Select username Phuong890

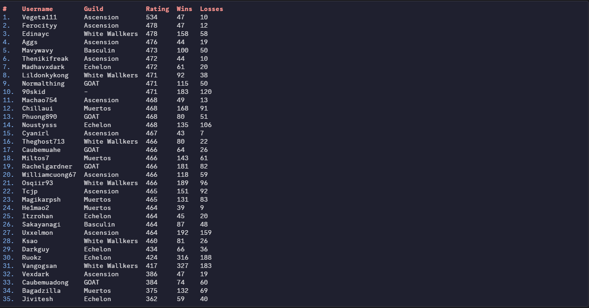(x=40, y=116)
